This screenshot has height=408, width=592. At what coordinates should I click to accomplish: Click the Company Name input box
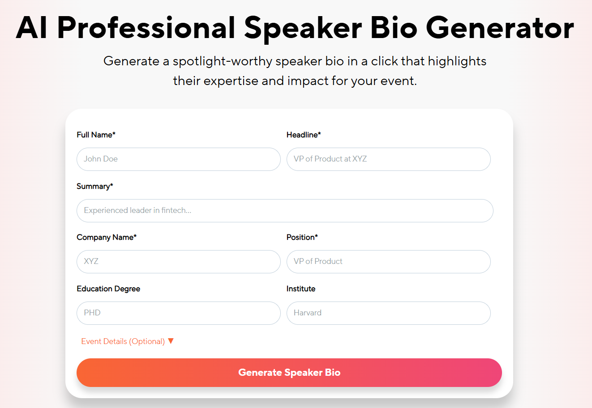[x=178, y=262]
